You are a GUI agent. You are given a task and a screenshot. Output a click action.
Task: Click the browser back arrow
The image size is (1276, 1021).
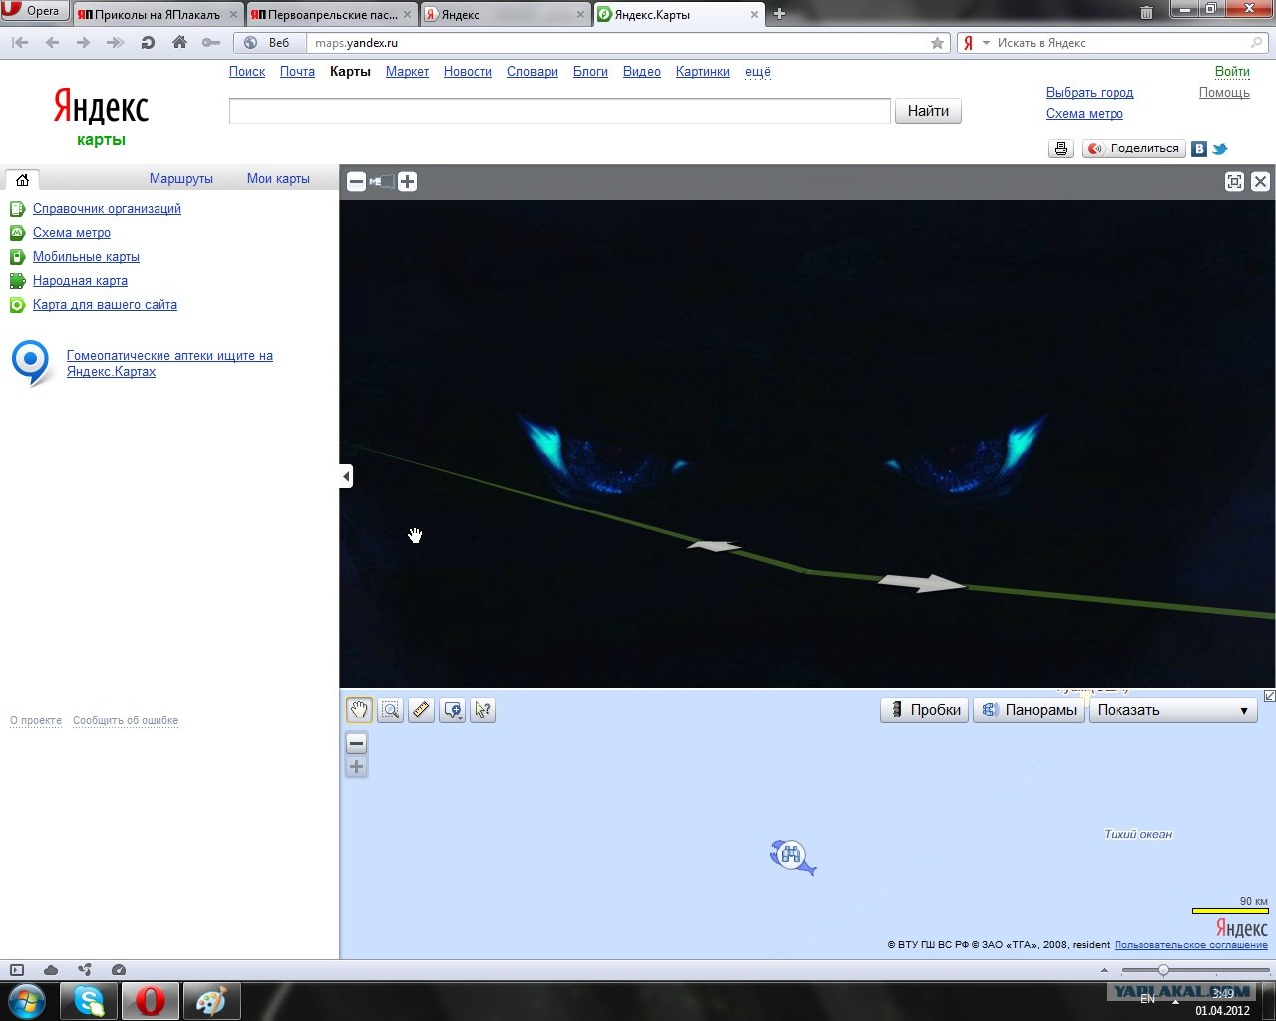click(52, 43)
